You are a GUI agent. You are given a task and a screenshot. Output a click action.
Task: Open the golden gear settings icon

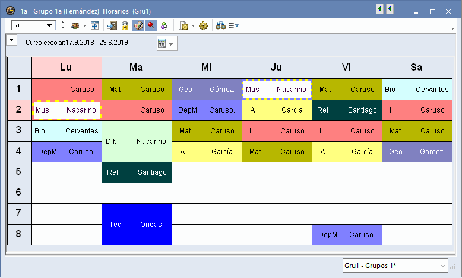pyautogui.click(x=203, y=26)
